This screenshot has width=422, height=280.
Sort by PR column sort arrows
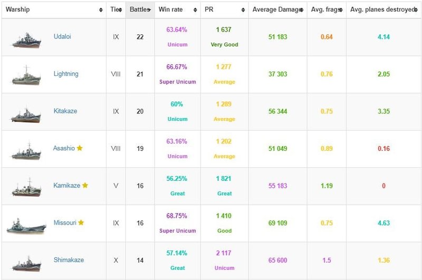click(x=244, y=10)
